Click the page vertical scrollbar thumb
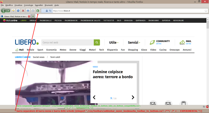 click(208, 25)
